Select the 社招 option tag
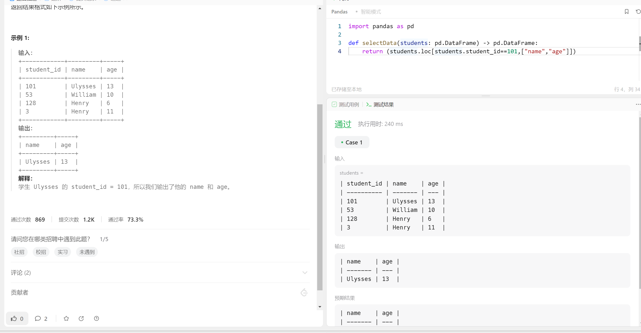 point(19,252)
